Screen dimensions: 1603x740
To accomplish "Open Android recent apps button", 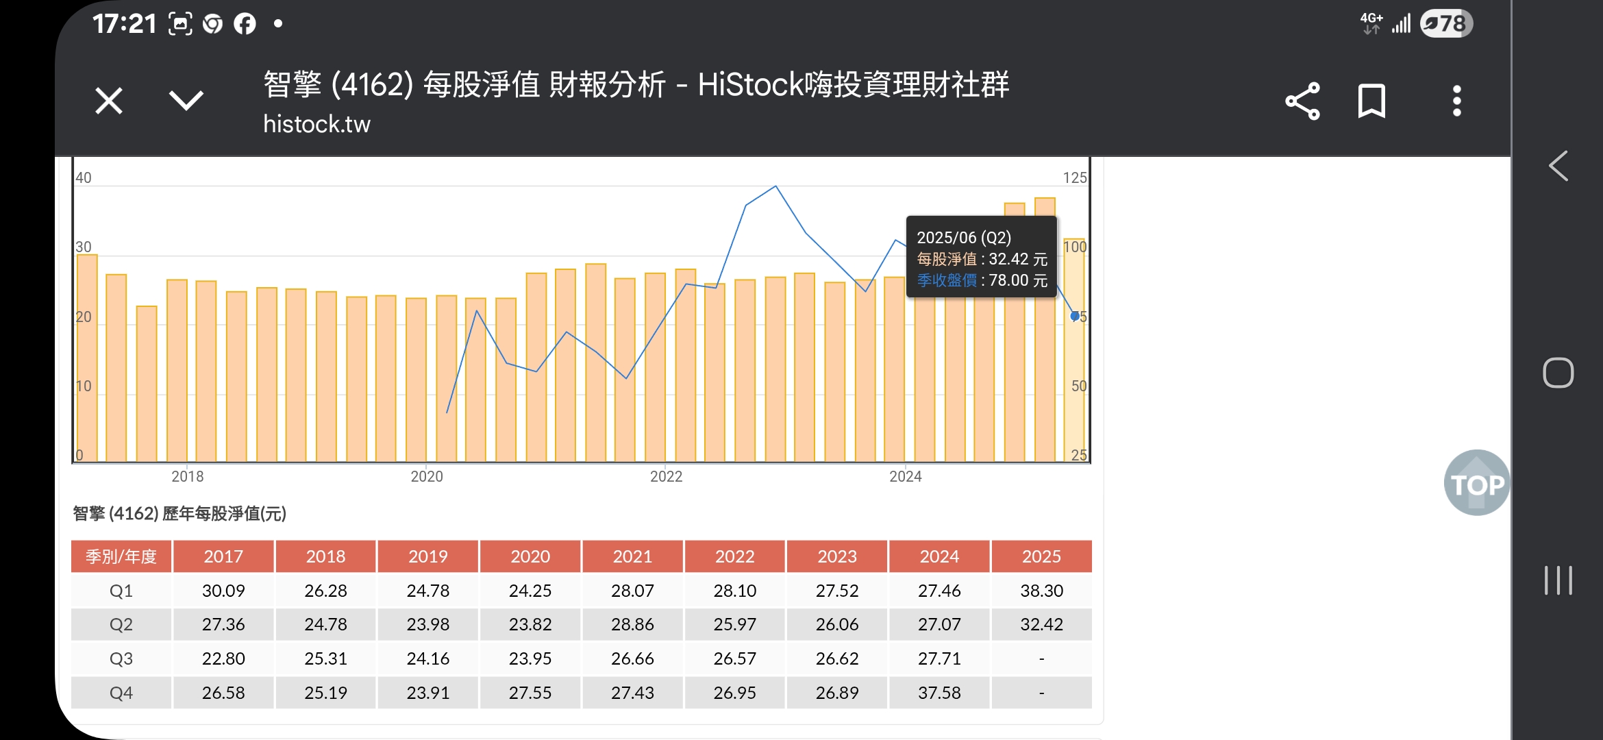I will [1558, 580].
